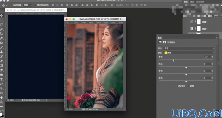This screenshot has height=118, width=222.
Task: Click Distribute Top Edges icon
Action: click(83, 5)
